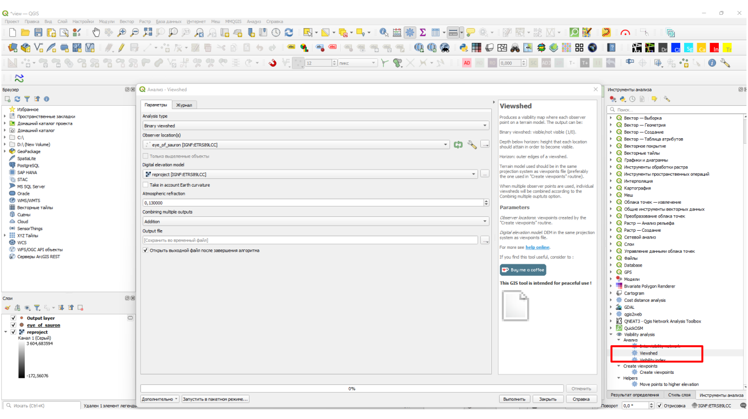Viewport: 748px width, 419px height.
Task: Click the Zoom Full extent icon
Action: pyautogui.click(x=147, y=32)
